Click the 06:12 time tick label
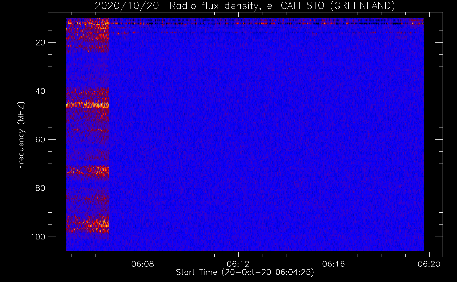457x282 pixels. click(x=238, y=264)
